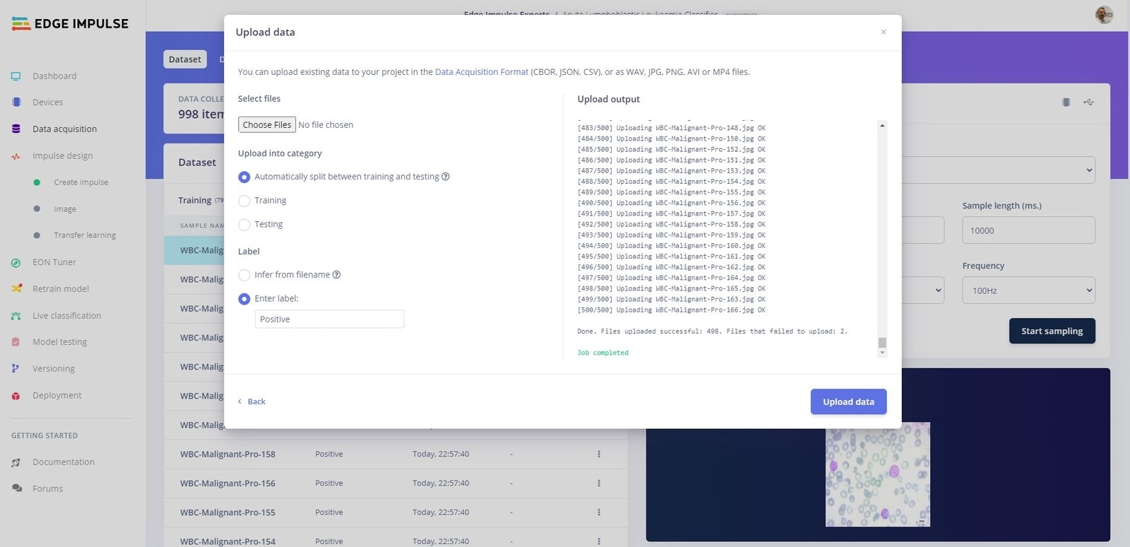The width and height of the screenshot is (1130, 547).
Task: Select Infer from filename label option
Action: 244,275
